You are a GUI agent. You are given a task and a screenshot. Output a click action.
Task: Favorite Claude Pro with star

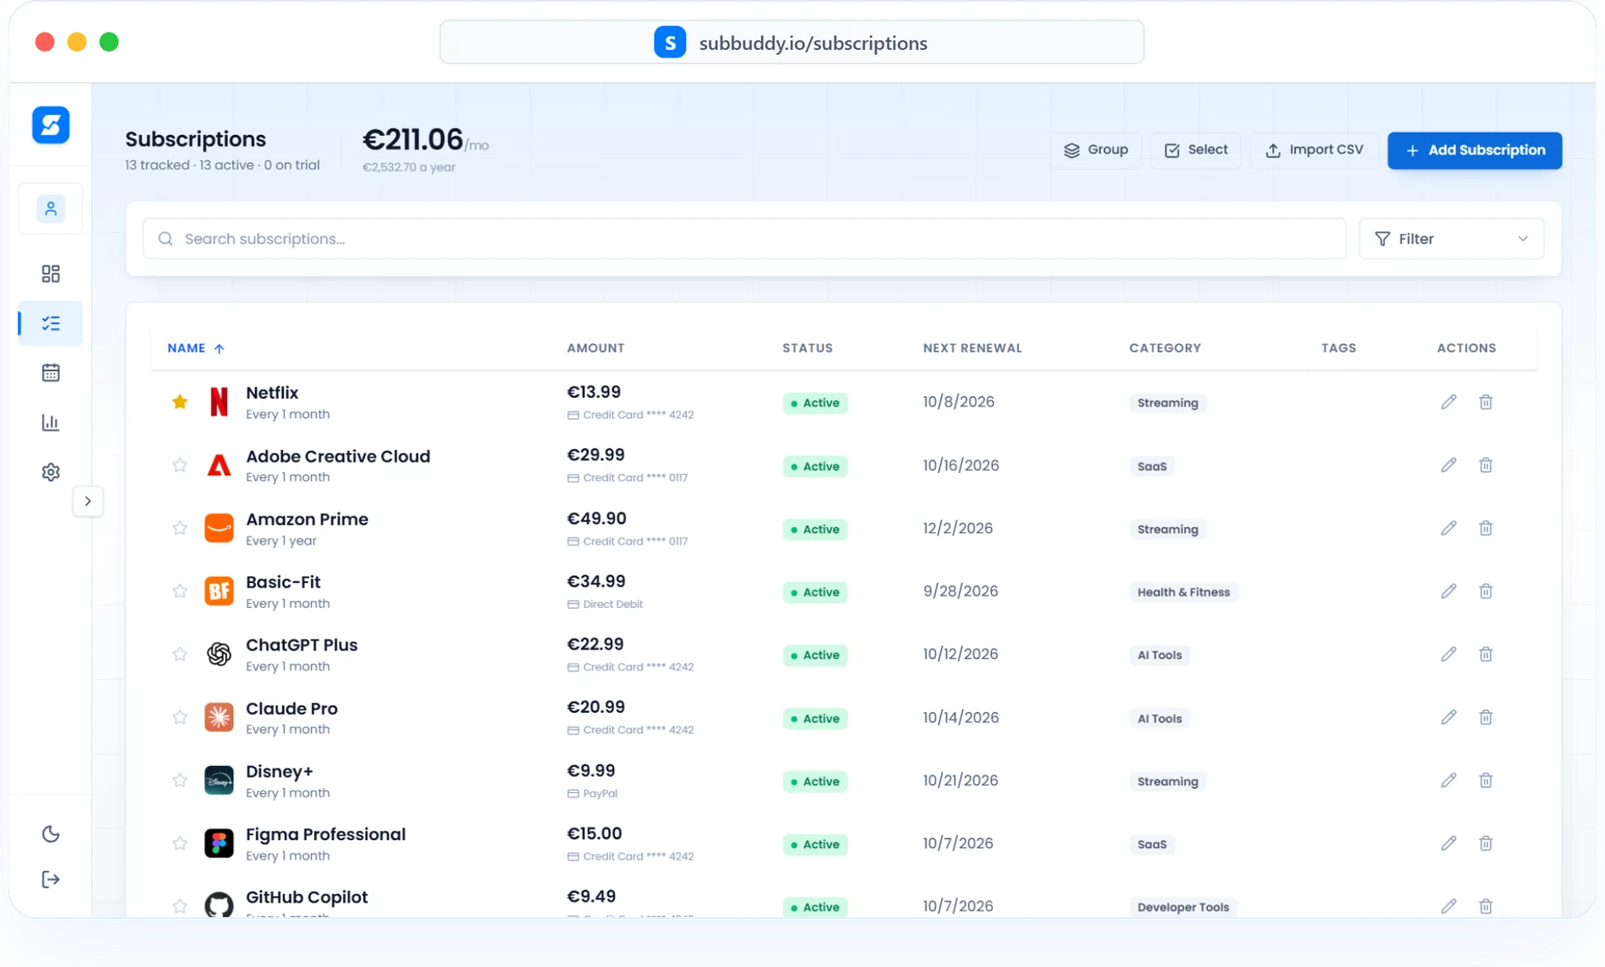tap(180, 718)
